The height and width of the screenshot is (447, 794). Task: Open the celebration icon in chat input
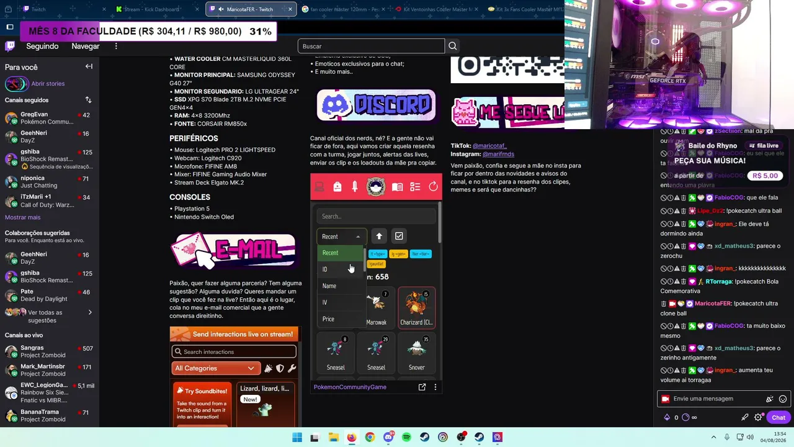pyautogui.click(x=770, y=399)
